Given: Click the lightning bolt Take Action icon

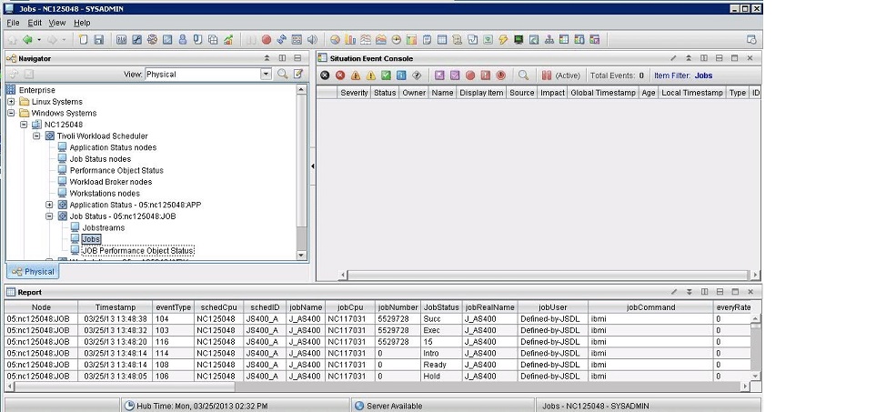Looking at the screenshot, I should point(503,40).
